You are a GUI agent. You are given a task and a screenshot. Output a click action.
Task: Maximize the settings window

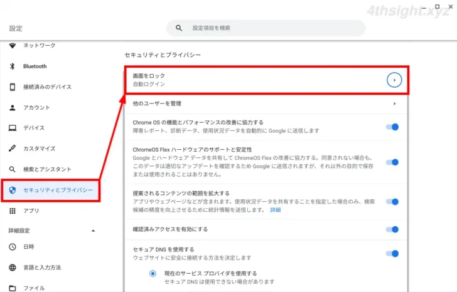click(x=437, y=6)
